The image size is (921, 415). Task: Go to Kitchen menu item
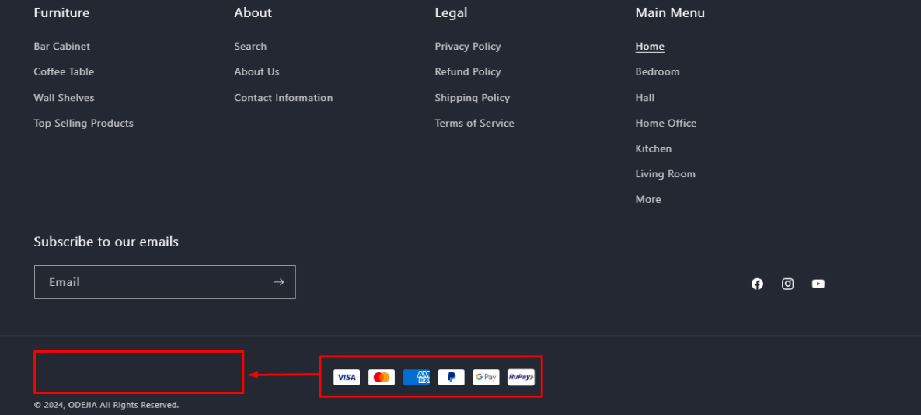653,148
